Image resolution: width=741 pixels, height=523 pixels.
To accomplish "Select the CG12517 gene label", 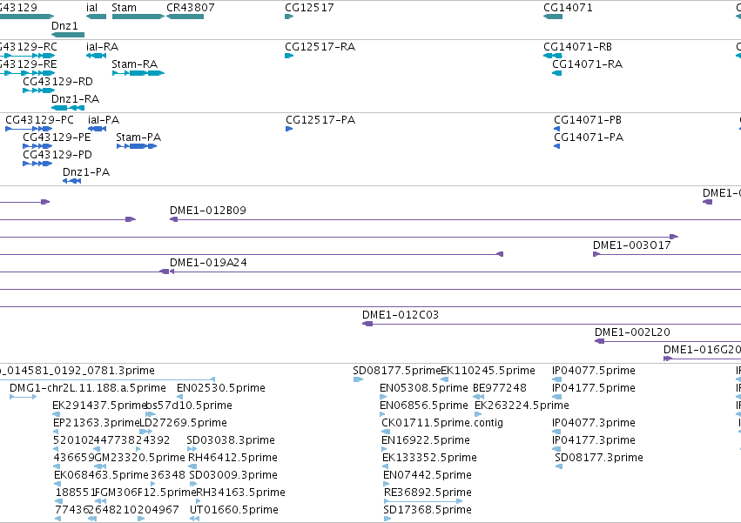I will (309, 8).
